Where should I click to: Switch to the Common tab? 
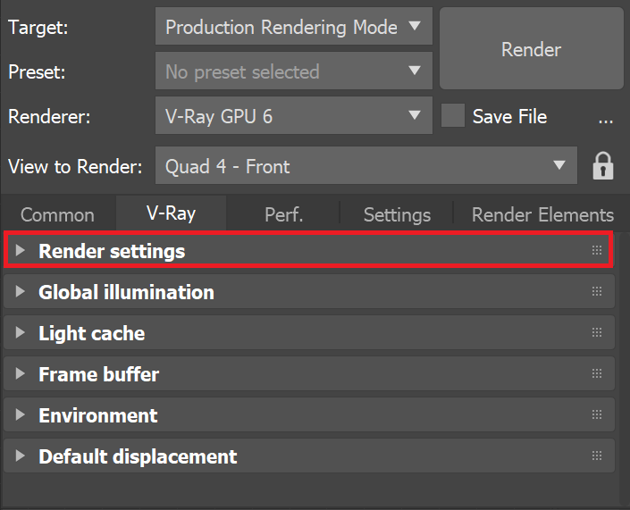[57, 215]
